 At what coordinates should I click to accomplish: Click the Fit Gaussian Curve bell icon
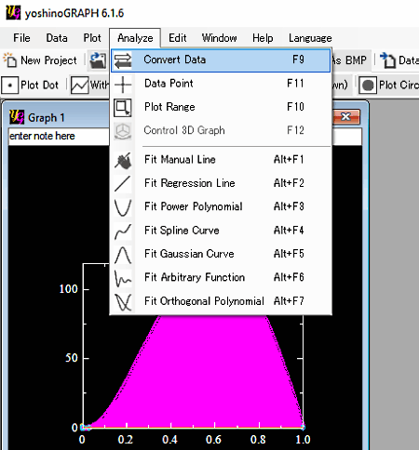tap(123, 255)
